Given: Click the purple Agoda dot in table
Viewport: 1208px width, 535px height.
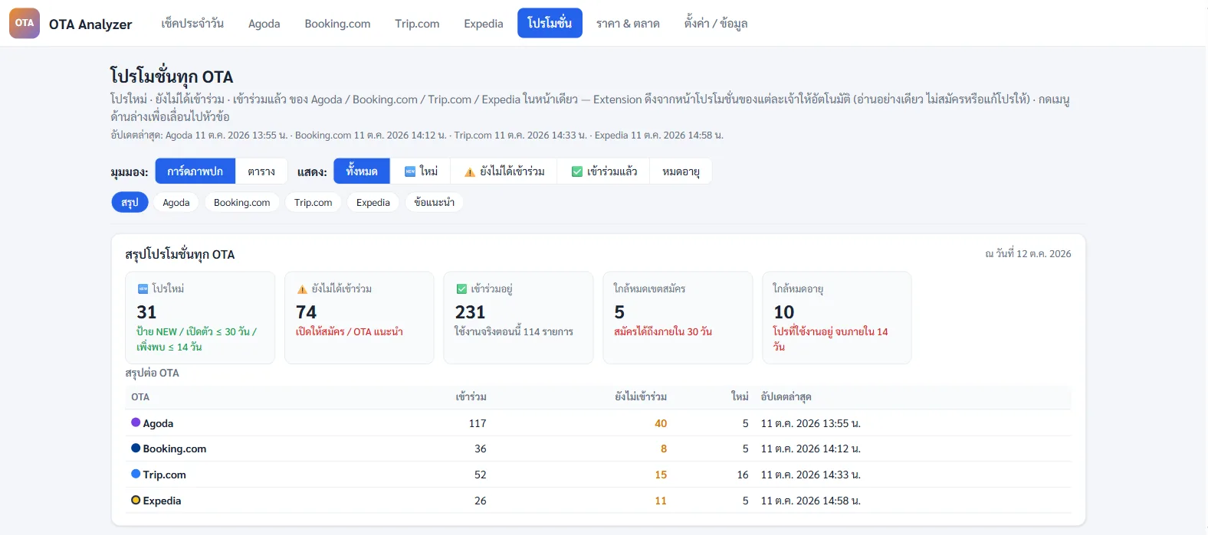Looking at the screenshot, I should tap(136, 422).
